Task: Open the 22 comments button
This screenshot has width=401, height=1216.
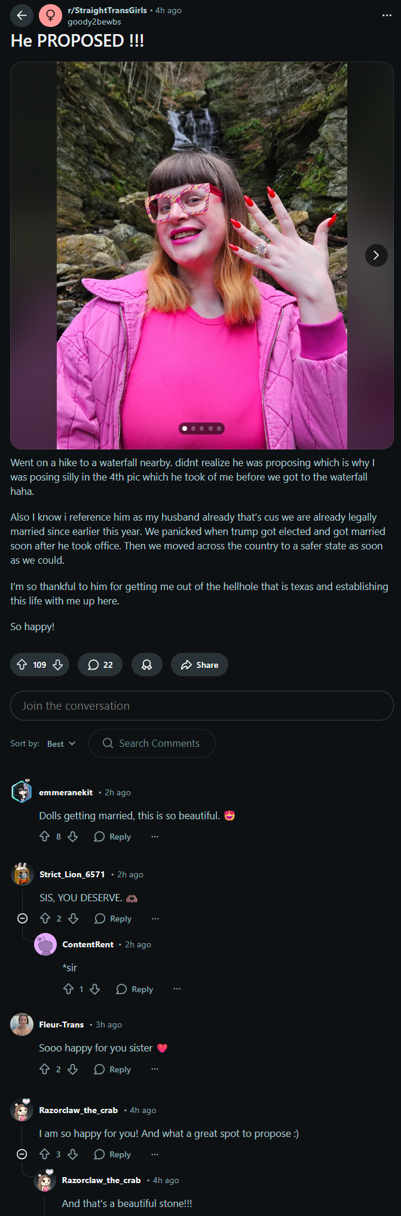Action: click(x=100, y=665)
